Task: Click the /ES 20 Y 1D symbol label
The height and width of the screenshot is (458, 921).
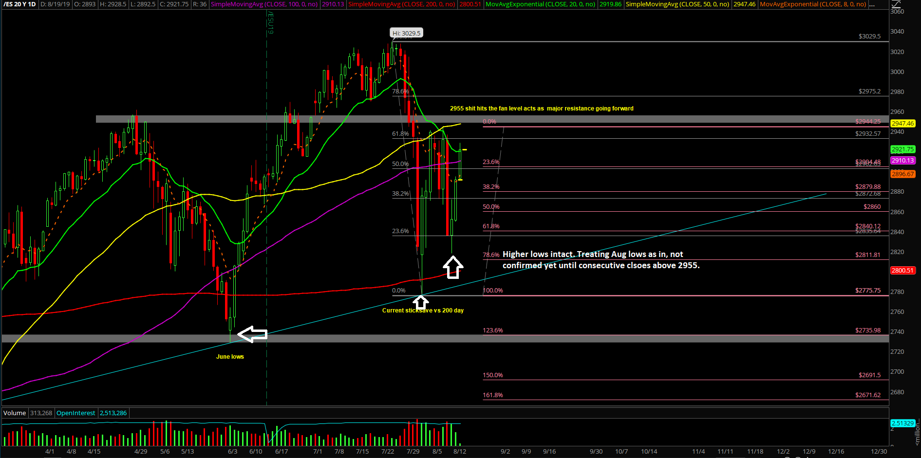Action: pyautogui.click(x=20, y=4)
